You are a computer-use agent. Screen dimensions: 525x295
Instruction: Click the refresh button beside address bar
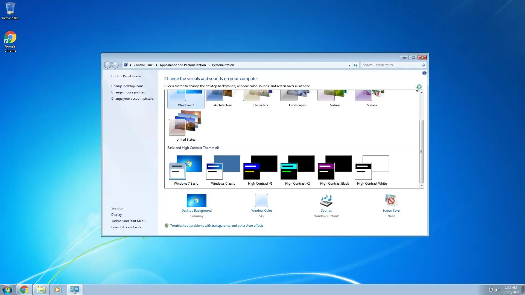pyautogui.click(x=355, y=65)
